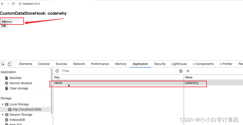Reload the page with the refresh icon

(x=13, y=4)
